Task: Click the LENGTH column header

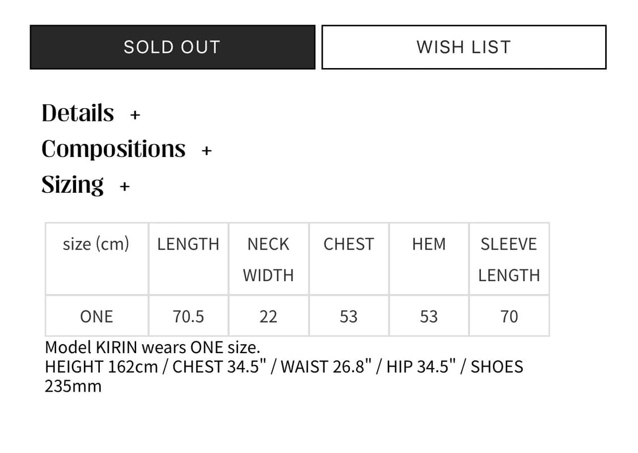Action: [x=188, y=244]
